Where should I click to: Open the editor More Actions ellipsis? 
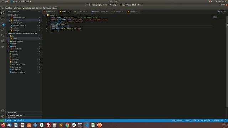click(x=225, y=12)
